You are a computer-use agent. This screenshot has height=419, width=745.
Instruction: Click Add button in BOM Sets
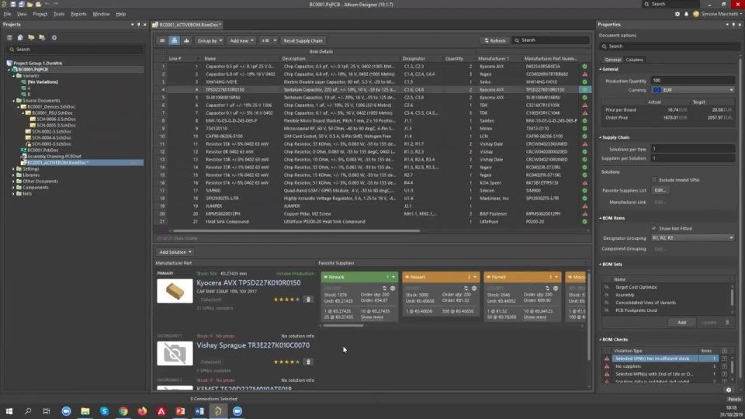681,323
